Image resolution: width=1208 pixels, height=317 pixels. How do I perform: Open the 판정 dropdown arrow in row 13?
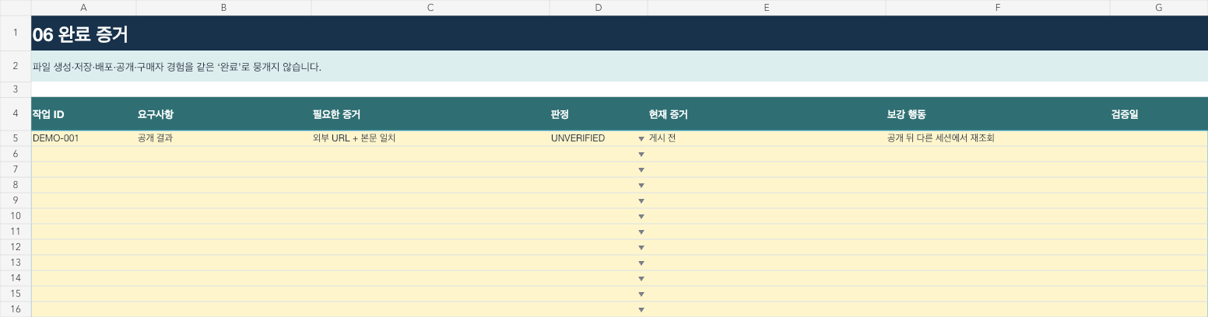coord(641,263)
